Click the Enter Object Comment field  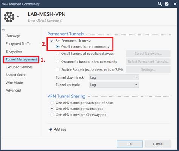(x=45, y=20)
